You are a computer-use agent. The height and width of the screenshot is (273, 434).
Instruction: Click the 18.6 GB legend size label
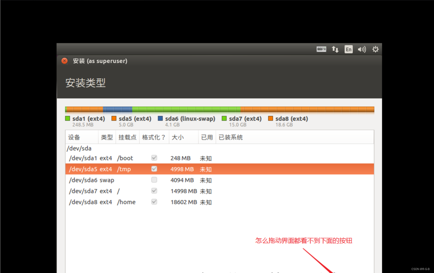tap(284, 125)
